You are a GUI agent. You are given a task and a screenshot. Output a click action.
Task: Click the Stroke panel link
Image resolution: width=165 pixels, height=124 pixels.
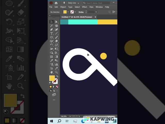pyautogui.click(x=81, y=12)
